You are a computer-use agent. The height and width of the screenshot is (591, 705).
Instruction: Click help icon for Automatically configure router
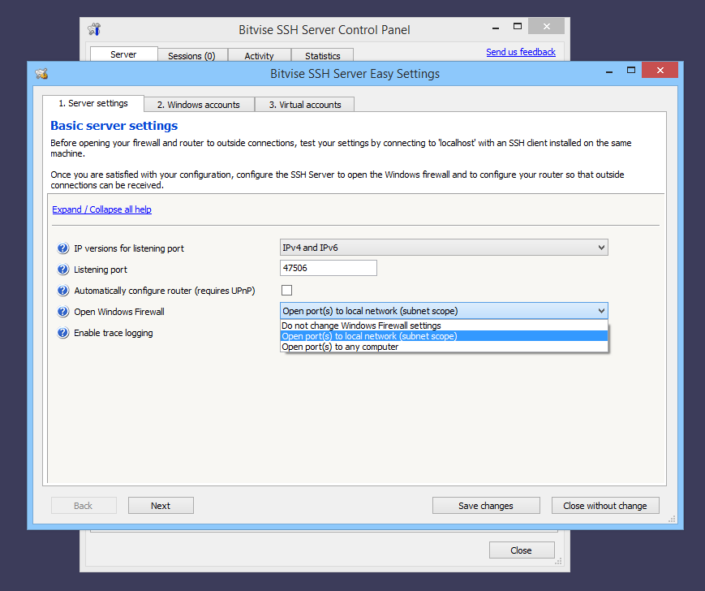click(x=63, y=291)
